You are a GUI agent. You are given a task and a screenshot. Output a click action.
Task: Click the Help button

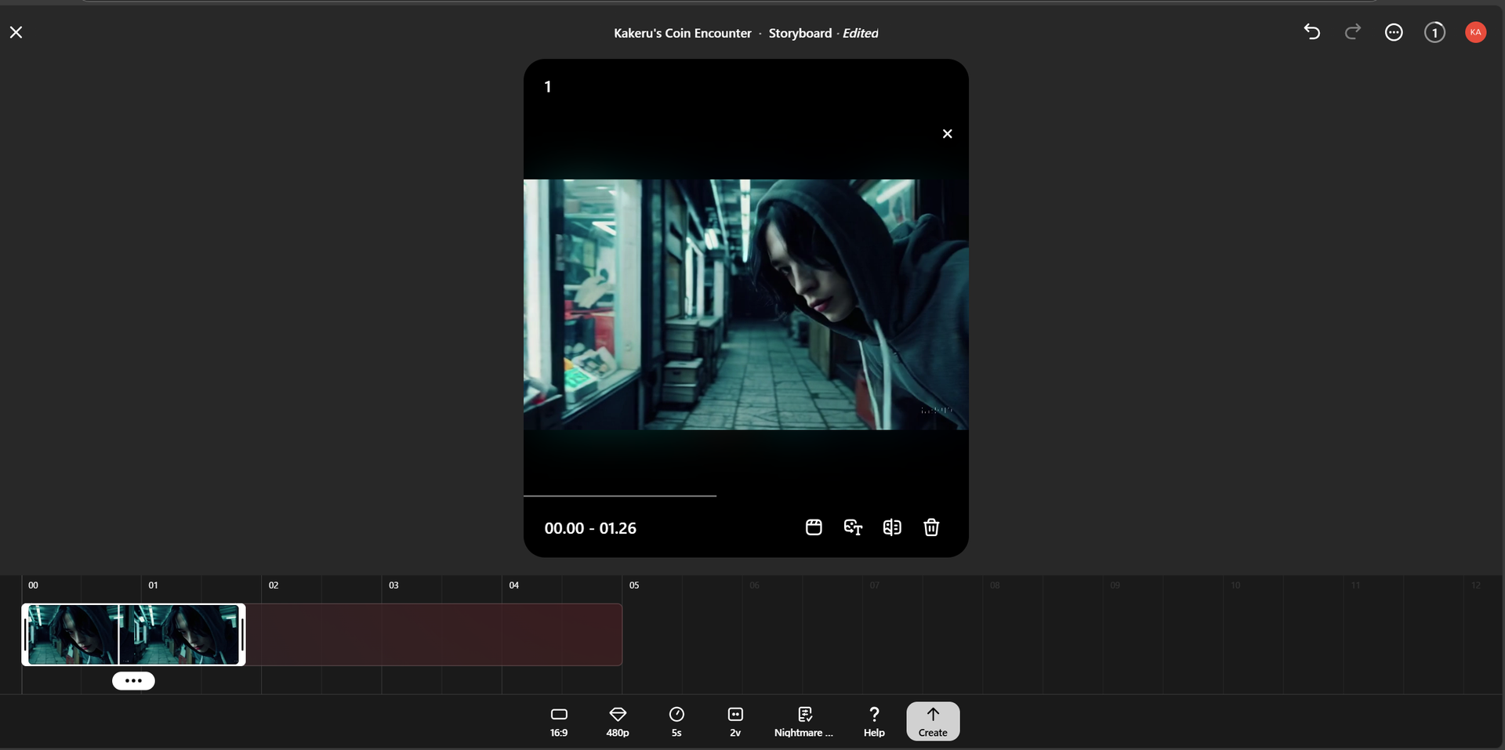point(874,721)
